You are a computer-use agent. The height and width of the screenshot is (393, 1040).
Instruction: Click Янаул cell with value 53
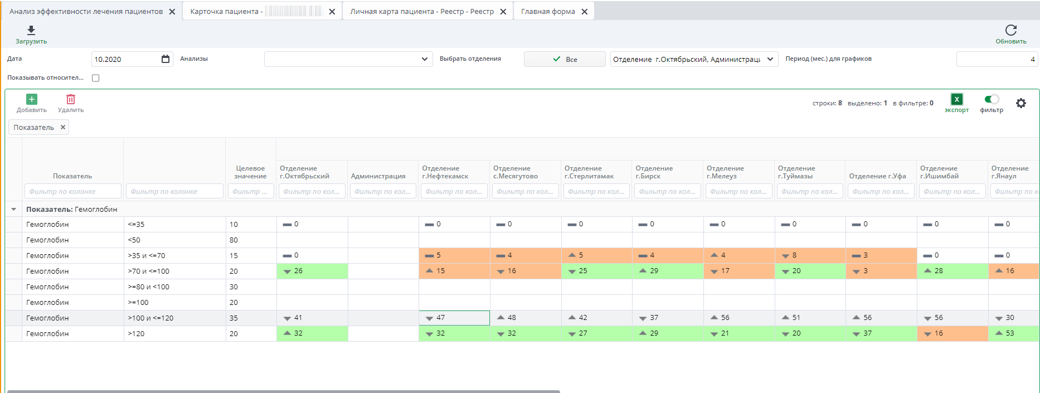[x=1014, y=333]
